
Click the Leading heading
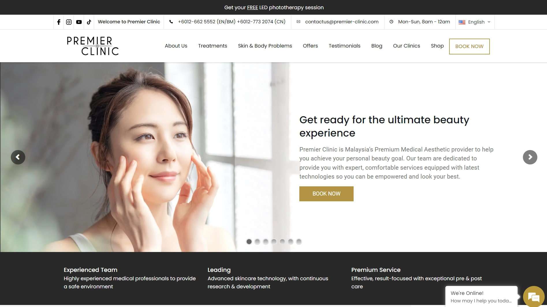pos(219,270)
